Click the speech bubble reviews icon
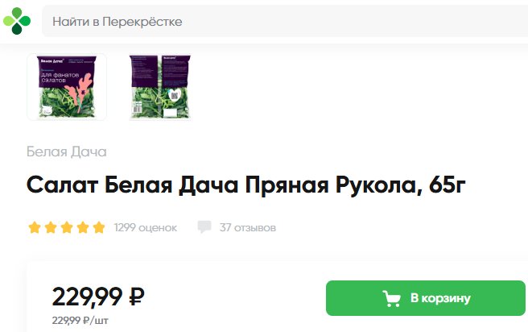The image size is (528, 332). [204, 227]
